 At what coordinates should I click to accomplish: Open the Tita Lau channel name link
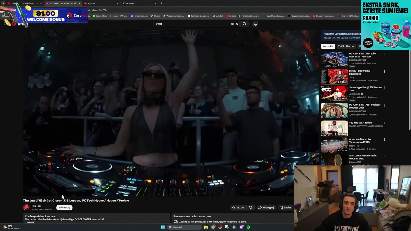[x=36, y=206]
